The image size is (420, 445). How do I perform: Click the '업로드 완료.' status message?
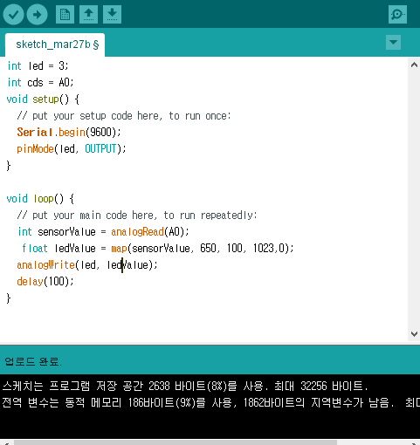pos(33,361)
